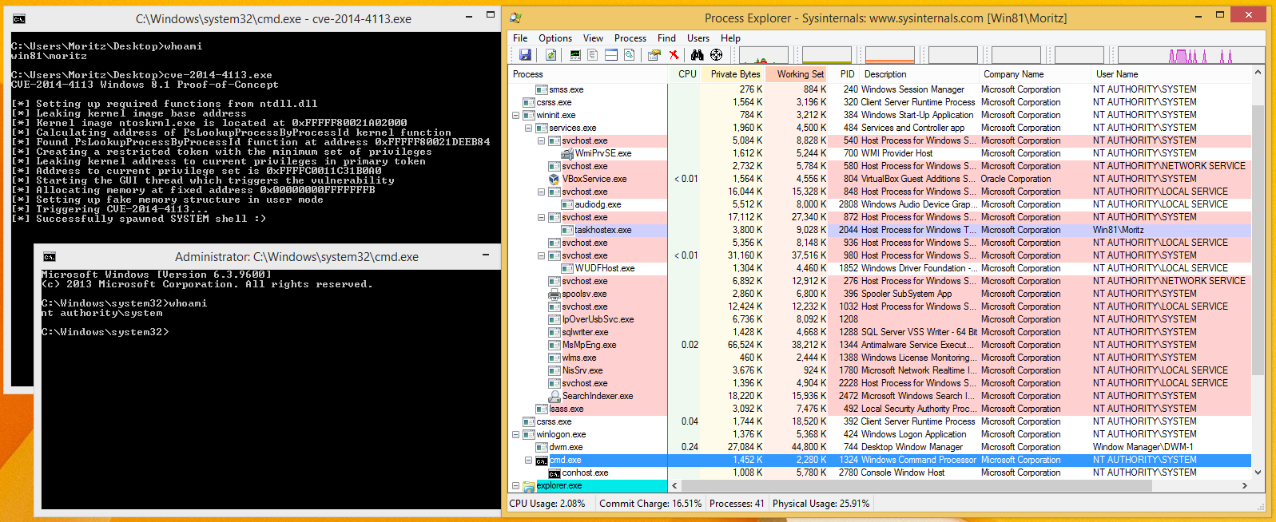Select the sqlwriter.exe process row
This screenshot has width=1276, height=522.
[880, 332]
